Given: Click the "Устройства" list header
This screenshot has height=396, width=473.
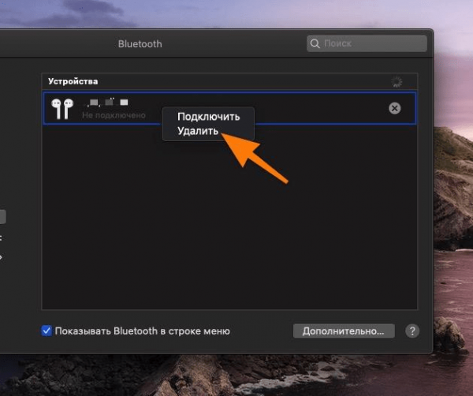Looking at the screenshot, I should coord(73,81).
